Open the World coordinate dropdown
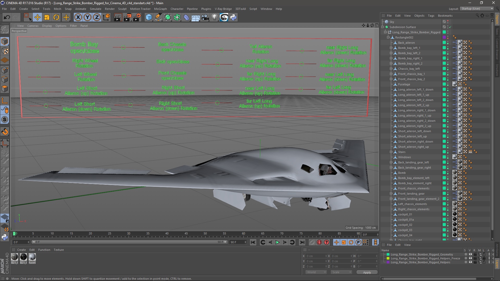Image resolution: width=500 pixels, height=281 pixels. 316,272
